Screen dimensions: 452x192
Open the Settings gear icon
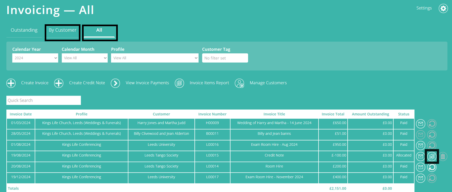click(x=443, y=8)
